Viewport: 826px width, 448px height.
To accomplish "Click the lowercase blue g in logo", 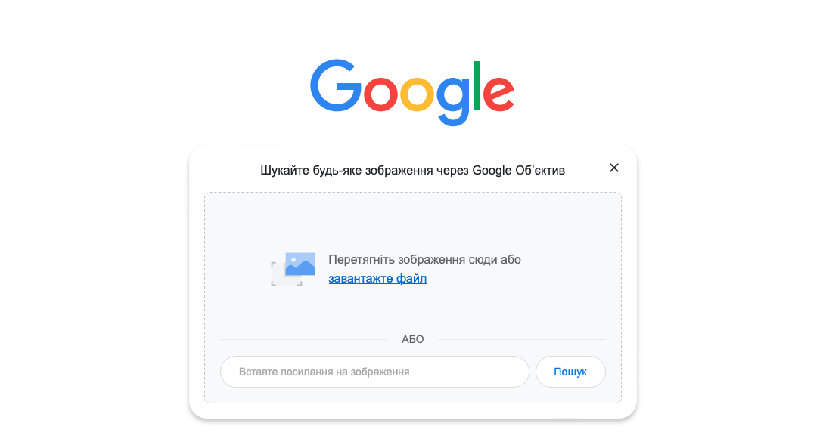I will pos(453,101).
